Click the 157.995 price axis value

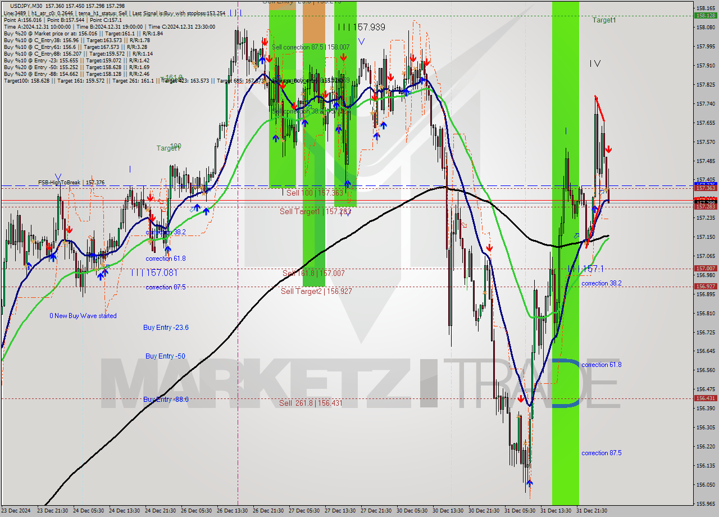706,46
